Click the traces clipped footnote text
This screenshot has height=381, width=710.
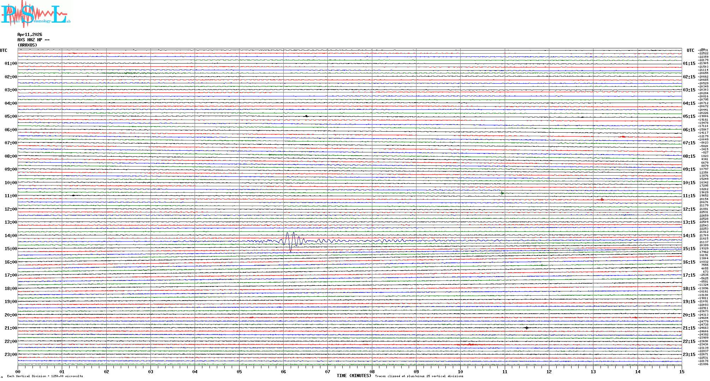pyautogui.click(x=419, y=376)
